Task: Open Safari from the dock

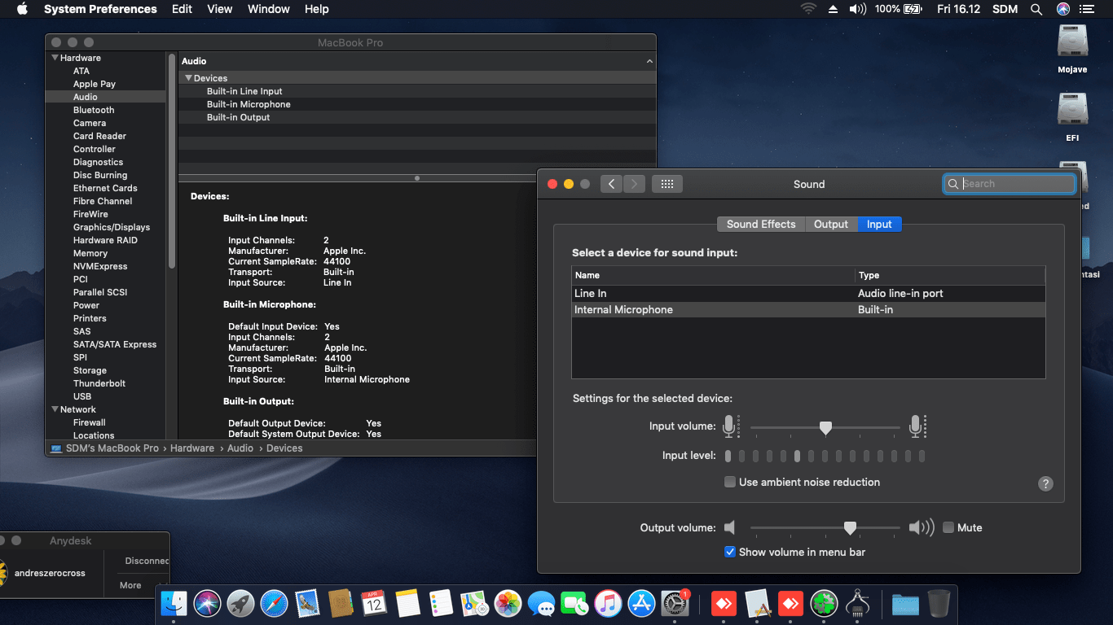Action: point(275,603)
